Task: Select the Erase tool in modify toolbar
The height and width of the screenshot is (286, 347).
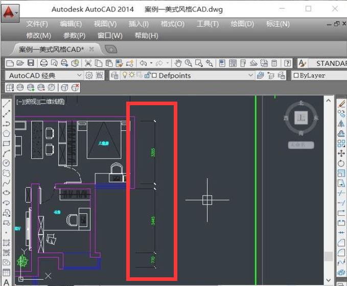Action: [342, 104]
